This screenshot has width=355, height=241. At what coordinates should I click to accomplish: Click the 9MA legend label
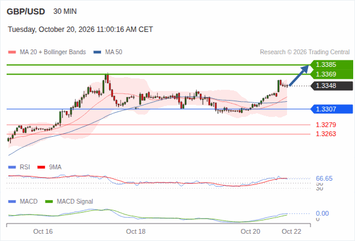[x=55, y=167]
